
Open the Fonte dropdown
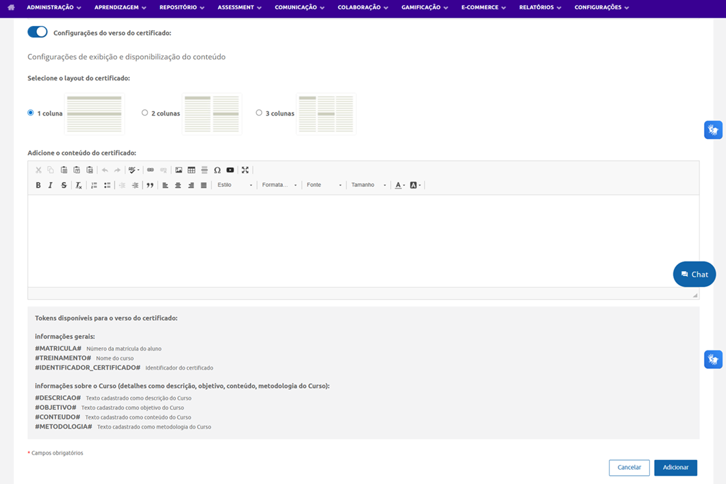click(x=324, y=185)
